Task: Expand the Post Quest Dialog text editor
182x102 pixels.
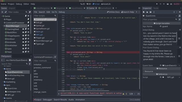Action: (179, 56)
